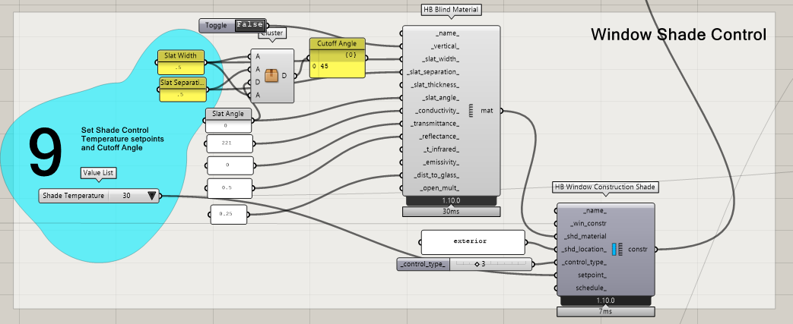793x324 pixels.
Task: Select the Slat Width panel header
Action: (180, 55)
